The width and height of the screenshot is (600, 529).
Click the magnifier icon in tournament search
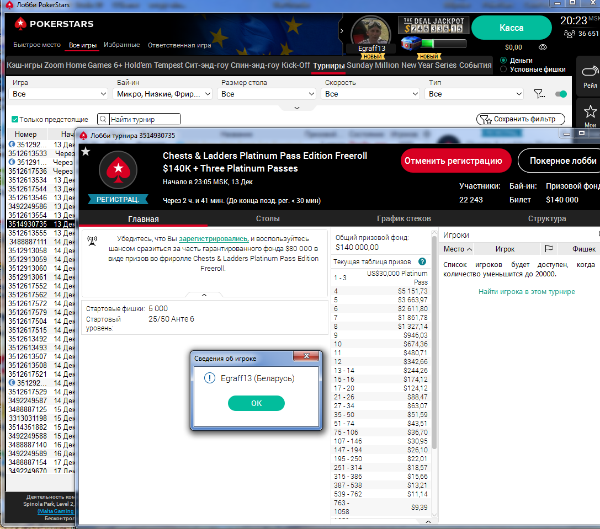(103, 119)
